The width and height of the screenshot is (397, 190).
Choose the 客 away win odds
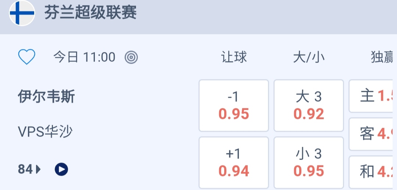(373, 134)
